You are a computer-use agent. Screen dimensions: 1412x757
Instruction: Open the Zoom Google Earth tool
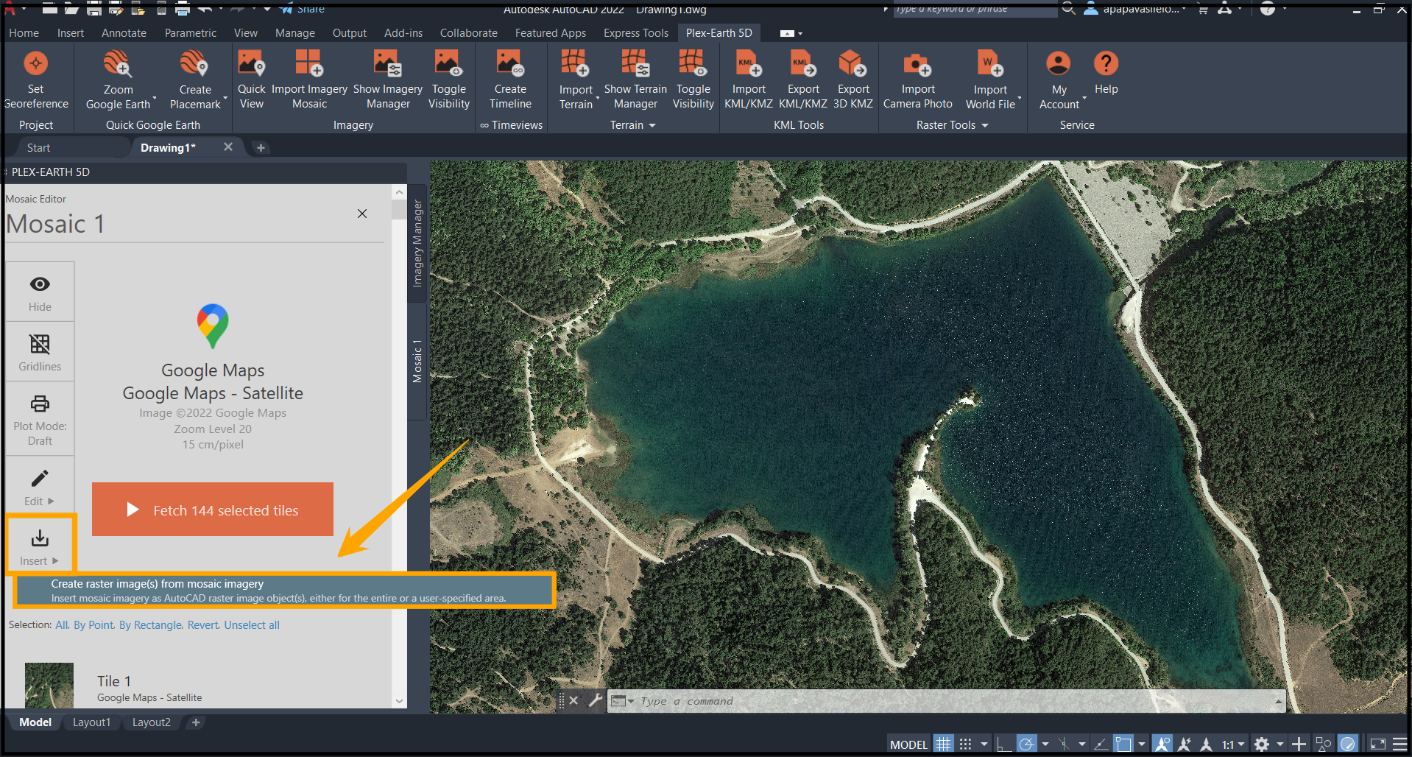coord(118,77)
